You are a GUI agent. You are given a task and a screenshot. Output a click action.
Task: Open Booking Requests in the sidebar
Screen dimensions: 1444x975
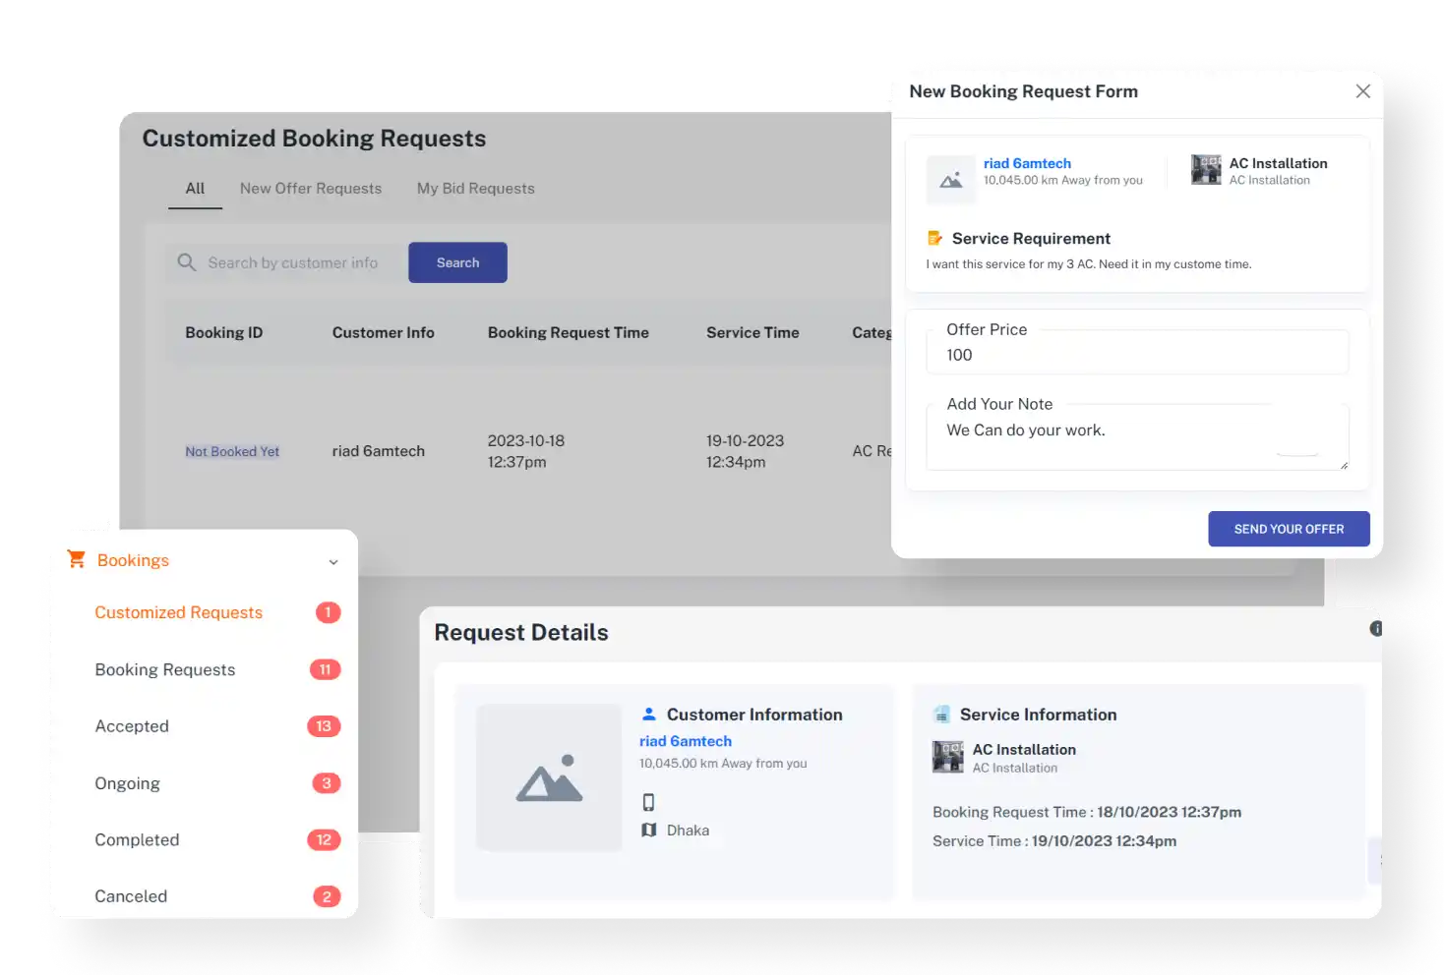click(x=165, y=669)
